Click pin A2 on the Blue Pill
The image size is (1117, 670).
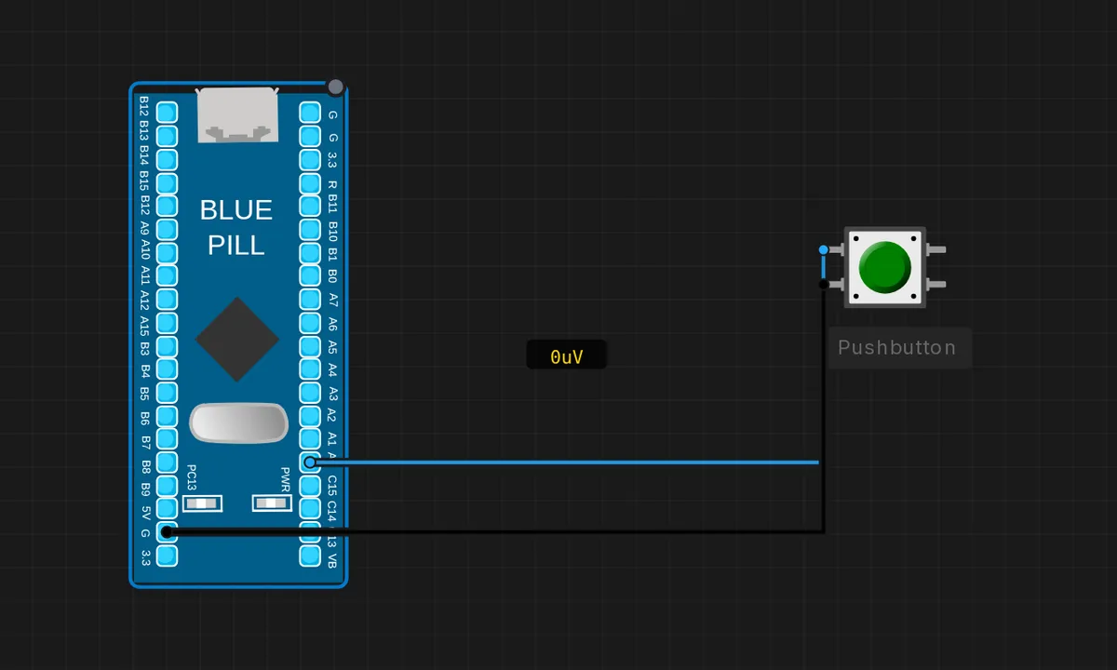[x=310, y=416]
